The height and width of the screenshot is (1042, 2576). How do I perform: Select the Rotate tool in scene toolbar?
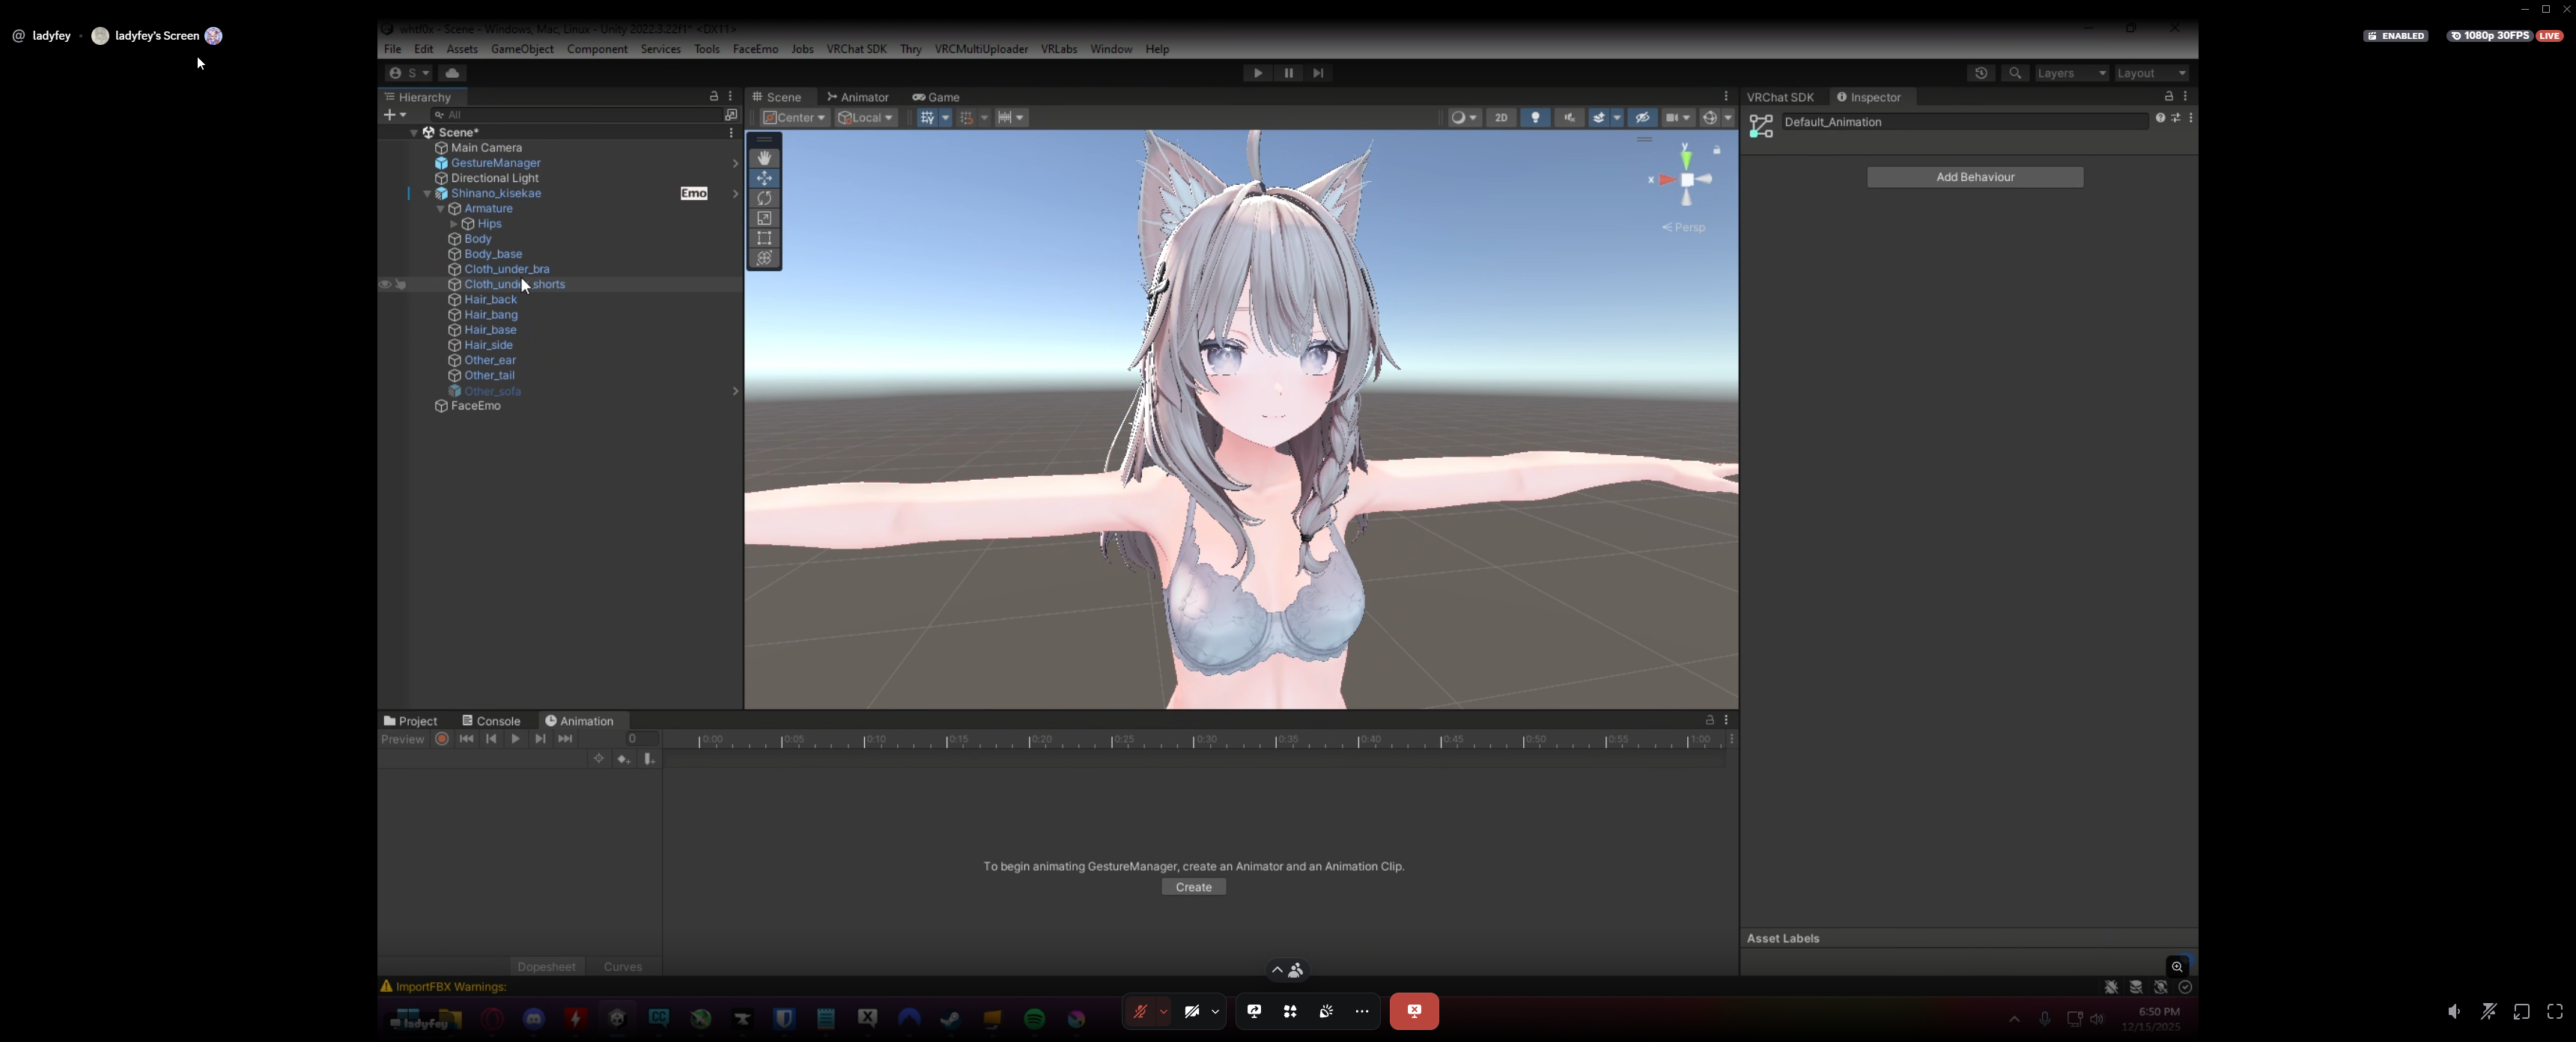coord(764,198)
